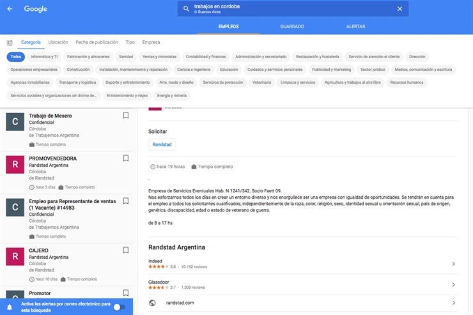
Task: Switch to the GUARDADO tab
Action: pos(291,27)
